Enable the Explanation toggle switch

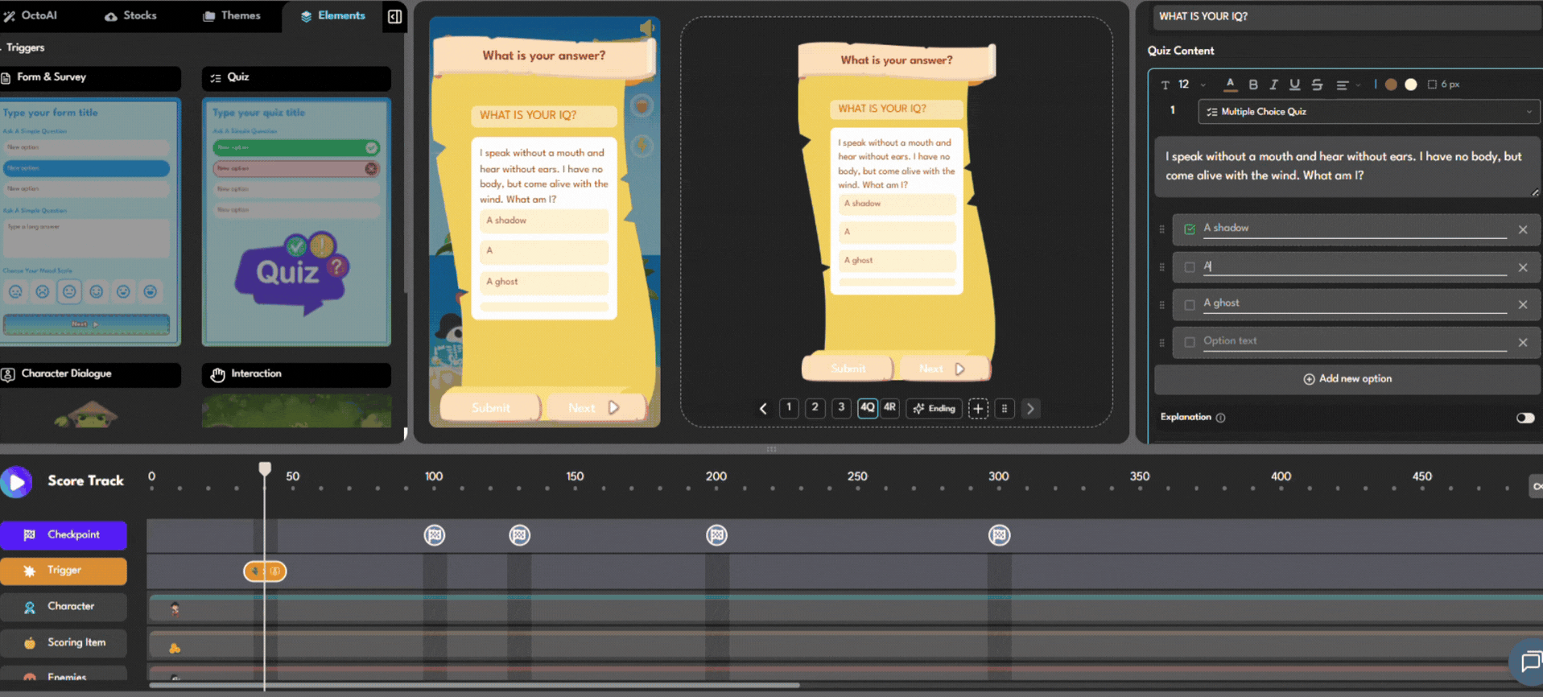[1524, 418]
